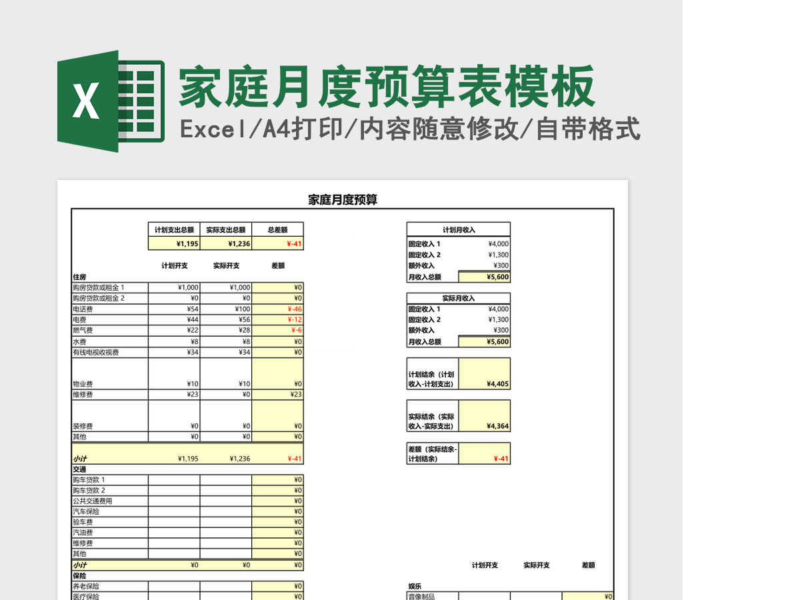This screenshot has height=600, width=800.
Task: Select the 计划月收入 table header
Action: click(459, 230)
